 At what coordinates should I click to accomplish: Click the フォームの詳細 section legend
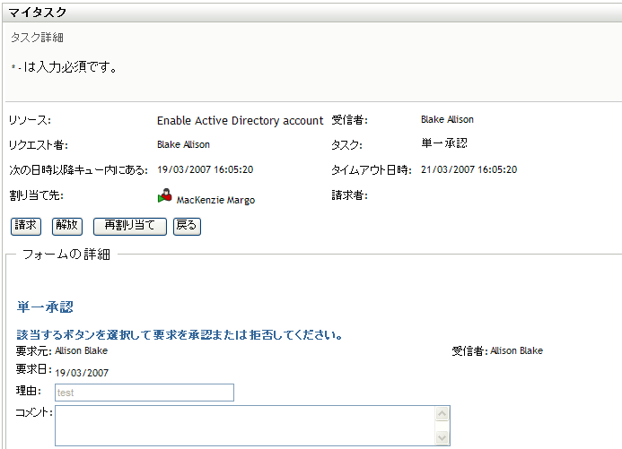[x=66, y=255]
